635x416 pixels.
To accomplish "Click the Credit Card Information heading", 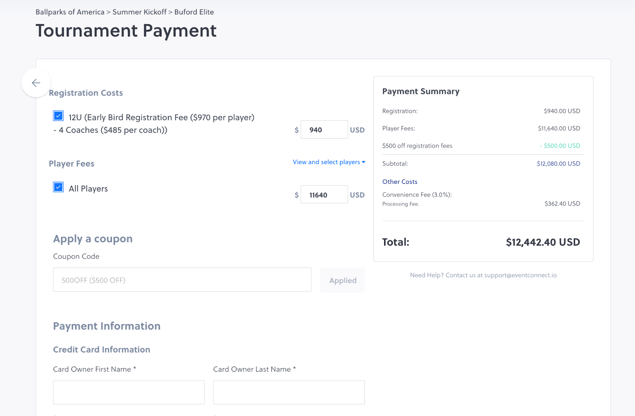I will pos(102,349).
